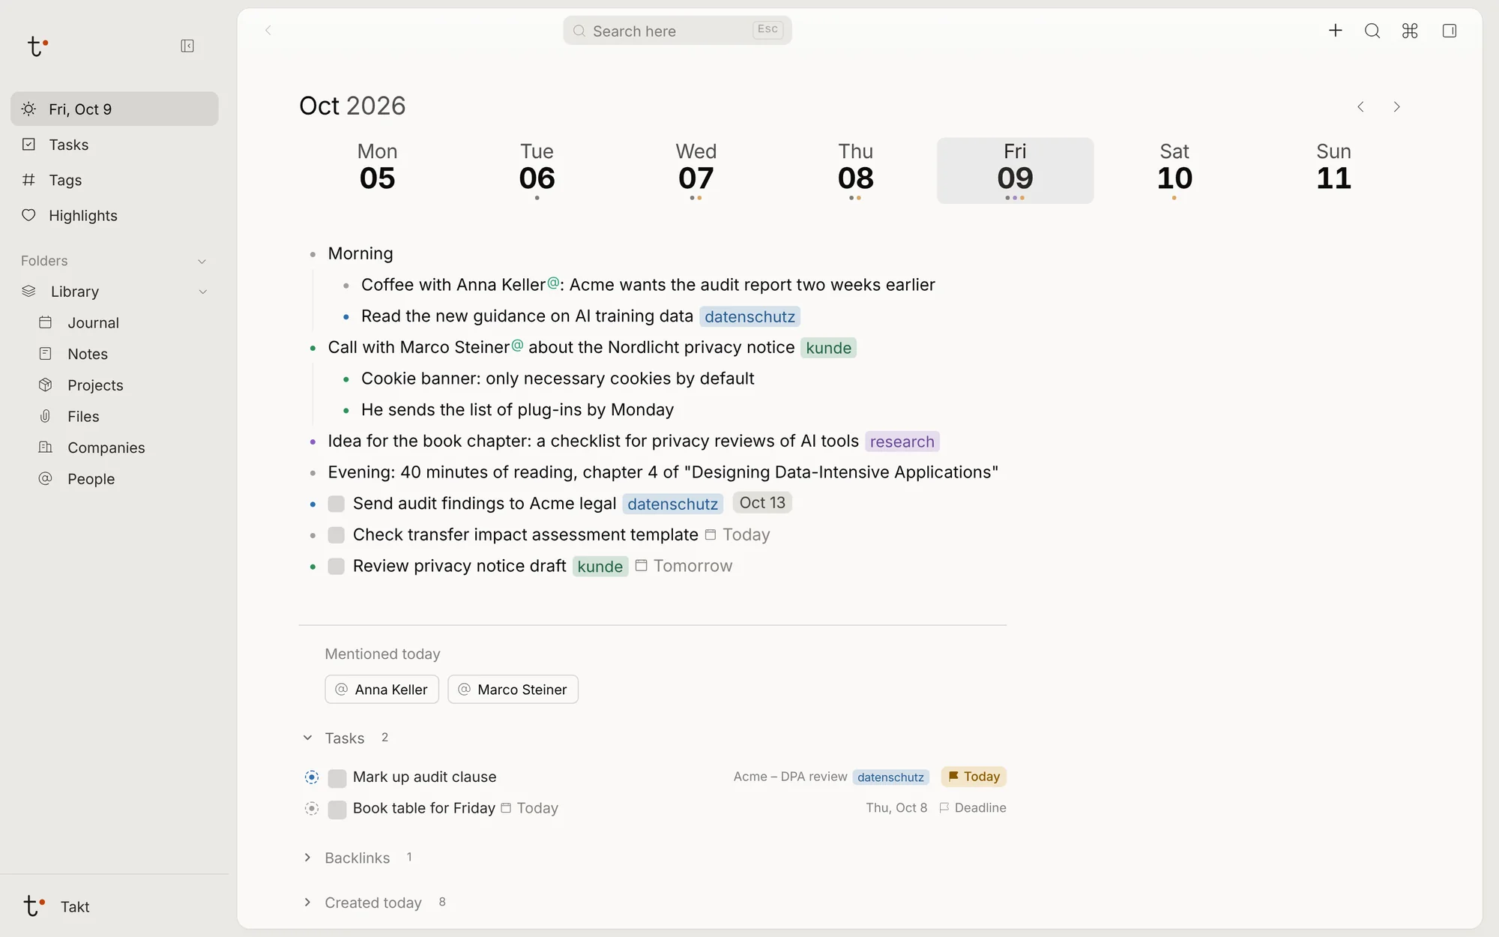Check off Review privacy notice draft
Viewport: 1499px width, 937px height.
[337, 567]
